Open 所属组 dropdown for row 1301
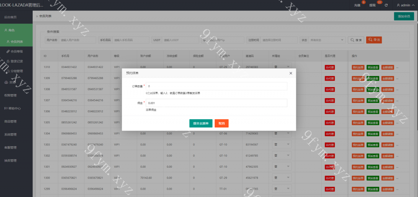Viewport: 418px width, 197px height. click(x=282, y=167)
